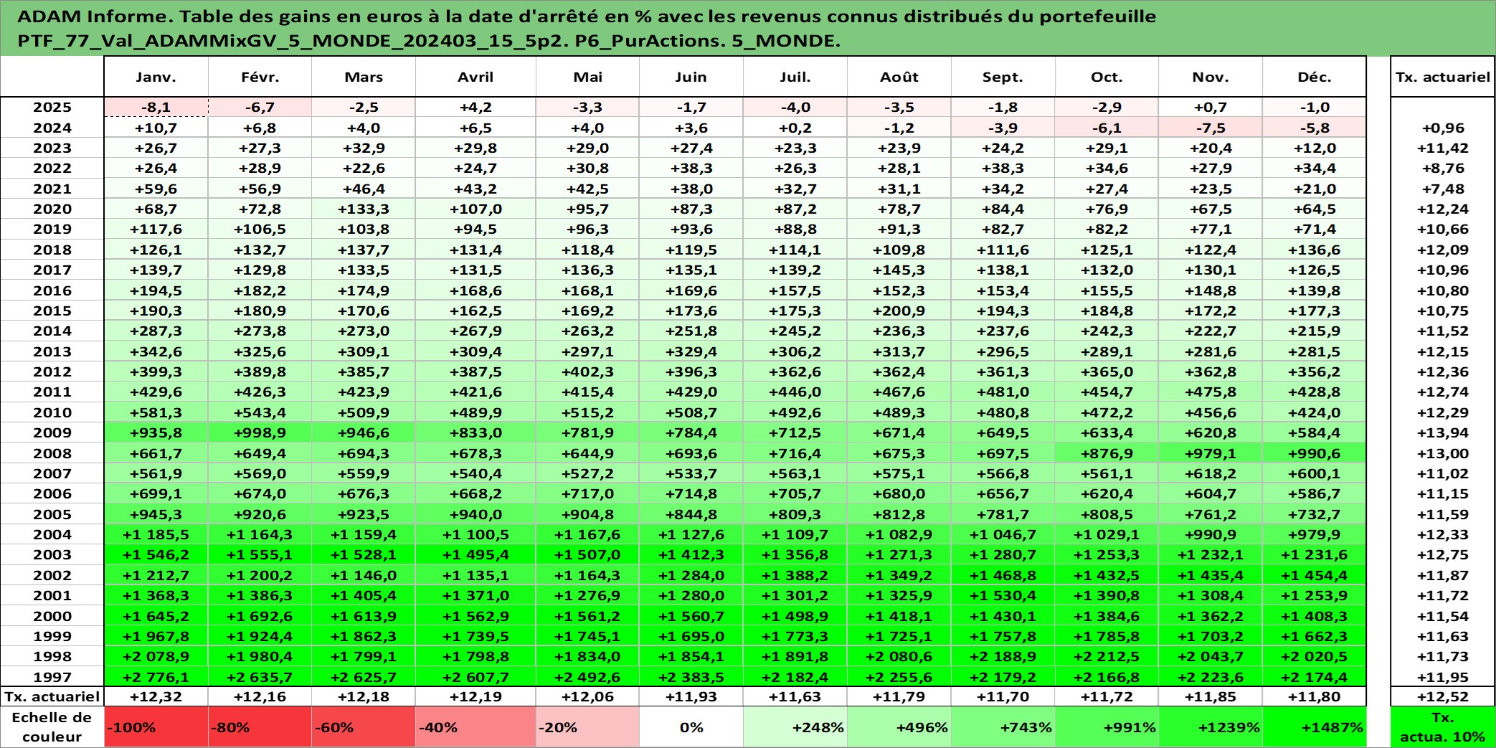Click the 1998 Oct. value +2 212,5
The height and width of the screenshot is (748, 1496).
click(x=1107, y=656)
